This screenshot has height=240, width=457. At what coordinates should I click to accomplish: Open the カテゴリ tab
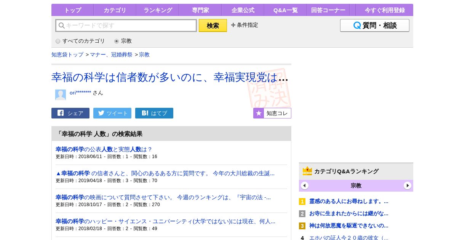tap(115, 10)
